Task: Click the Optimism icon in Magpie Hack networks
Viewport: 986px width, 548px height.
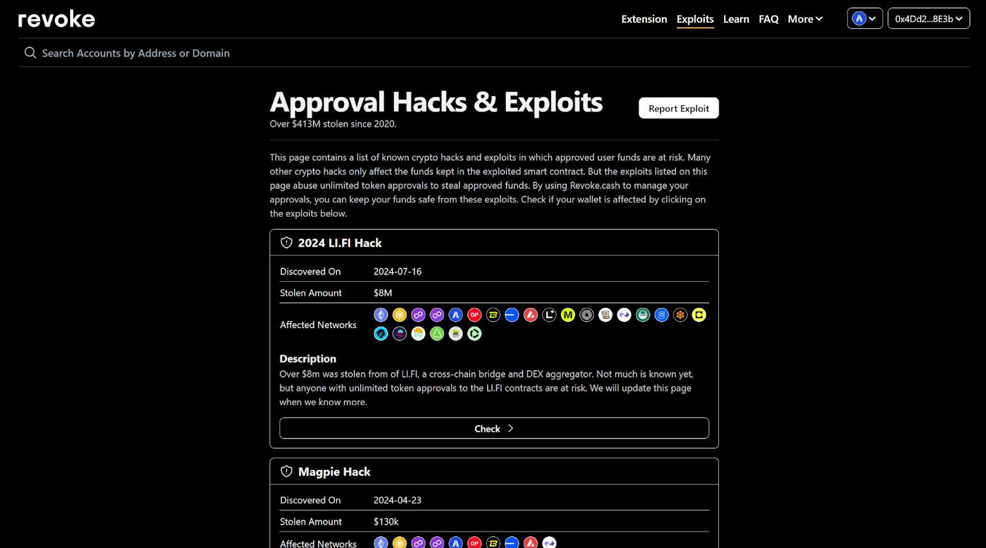Action: (475, 542)
